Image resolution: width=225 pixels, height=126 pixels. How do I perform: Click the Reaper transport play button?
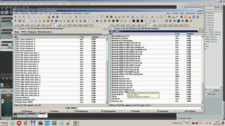tap(11, 79)
